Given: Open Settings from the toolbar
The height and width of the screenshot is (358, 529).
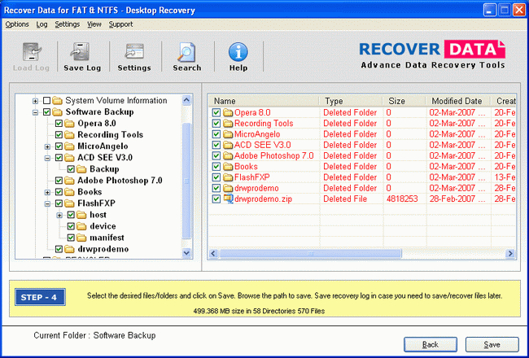Looking at the screenshot, I should pyautogui.click(x=134, y=57).
